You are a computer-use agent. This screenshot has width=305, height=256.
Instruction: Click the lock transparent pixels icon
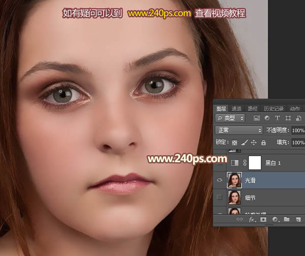pos(234,143)
